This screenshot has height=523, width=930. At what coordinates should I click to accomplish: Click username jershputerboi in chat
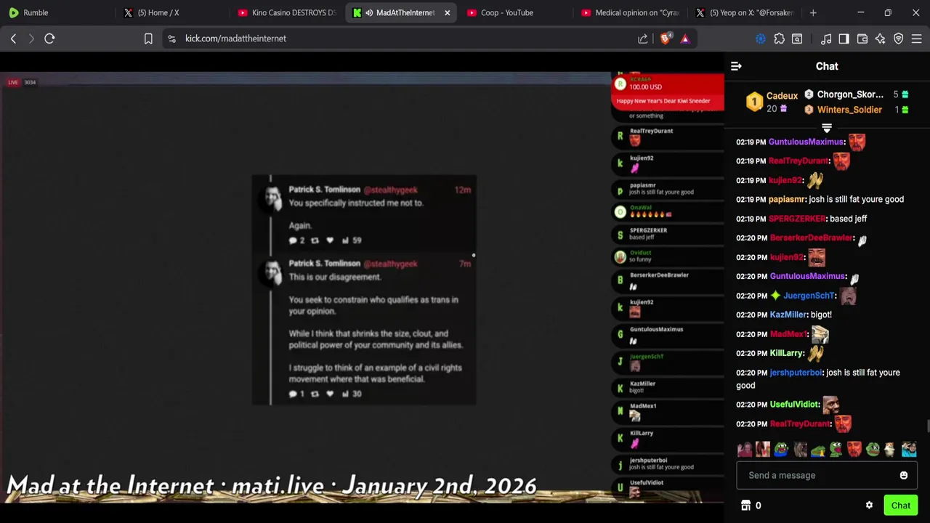tap(796, 373)
